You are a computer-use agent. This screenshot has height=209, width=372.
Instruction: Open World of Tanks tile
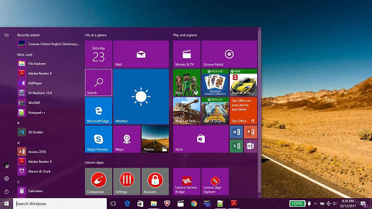pos(187,110)
